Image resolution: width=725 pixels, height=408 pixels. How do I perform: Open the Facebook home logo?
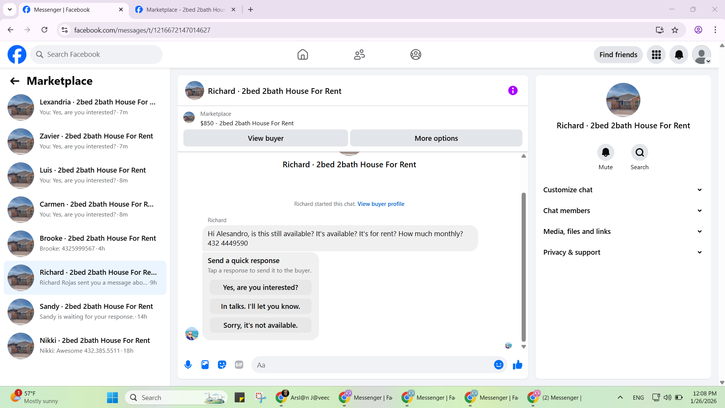click(17, 55)
